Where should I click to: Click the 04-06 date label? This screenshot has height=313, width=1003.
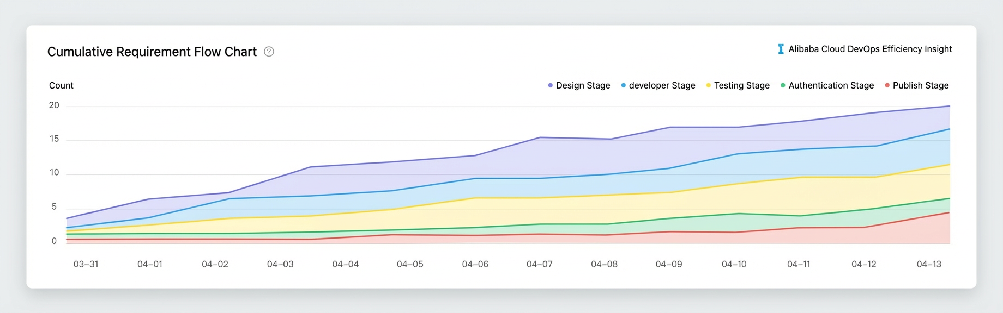[475, 264]
